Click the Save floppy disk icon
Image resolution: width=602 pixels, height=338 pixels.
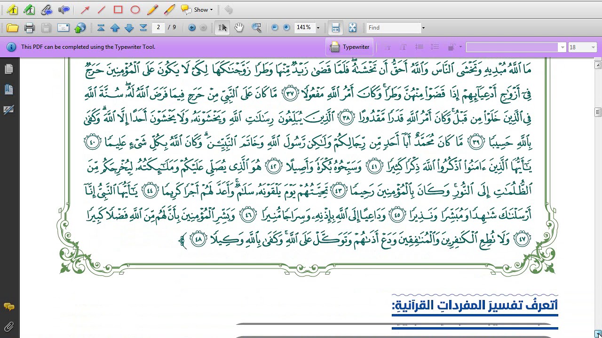tap(46, 28)
